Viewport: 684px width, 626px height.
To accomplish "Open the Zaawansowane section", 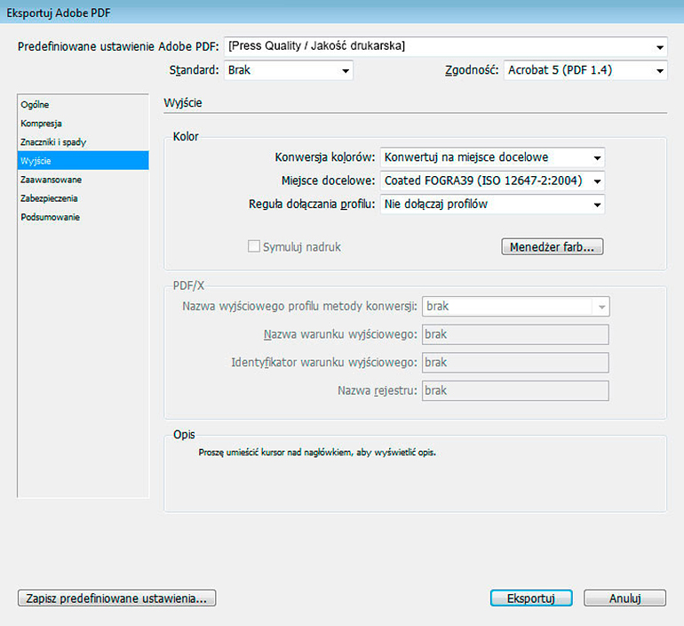I will tap(83, 180).
